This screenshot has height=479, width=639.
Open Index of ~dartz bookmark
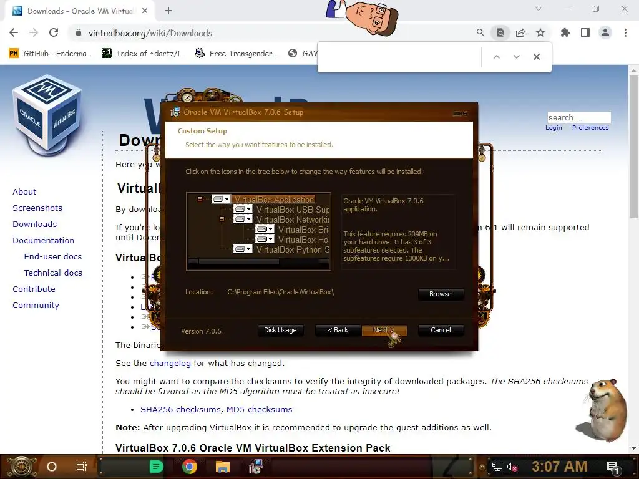[x=144, y=54]
